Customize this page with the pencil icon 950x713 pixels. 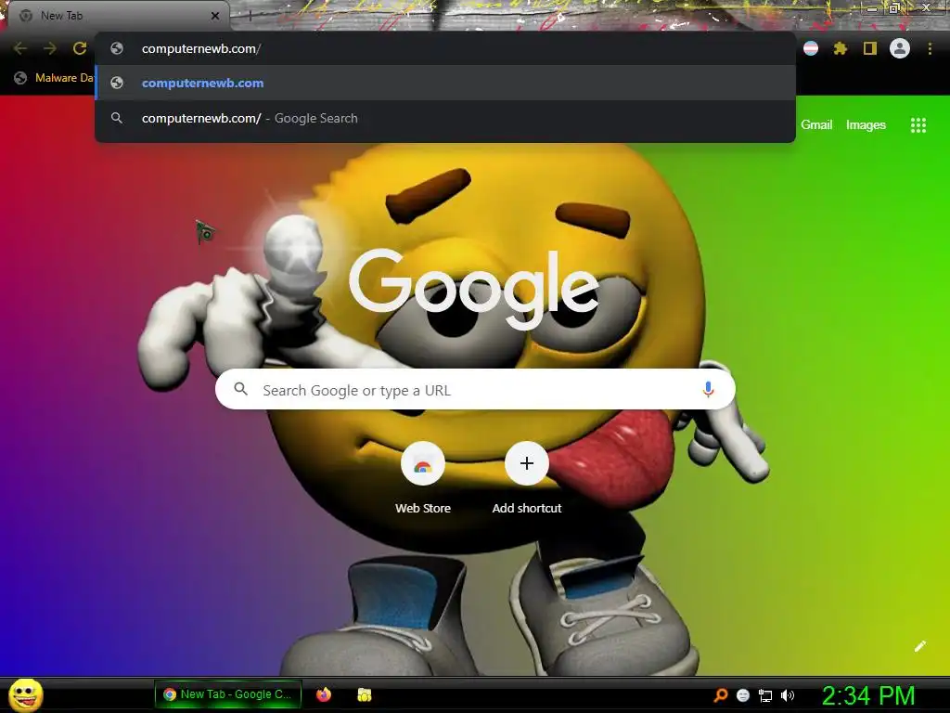pos(919,646)
